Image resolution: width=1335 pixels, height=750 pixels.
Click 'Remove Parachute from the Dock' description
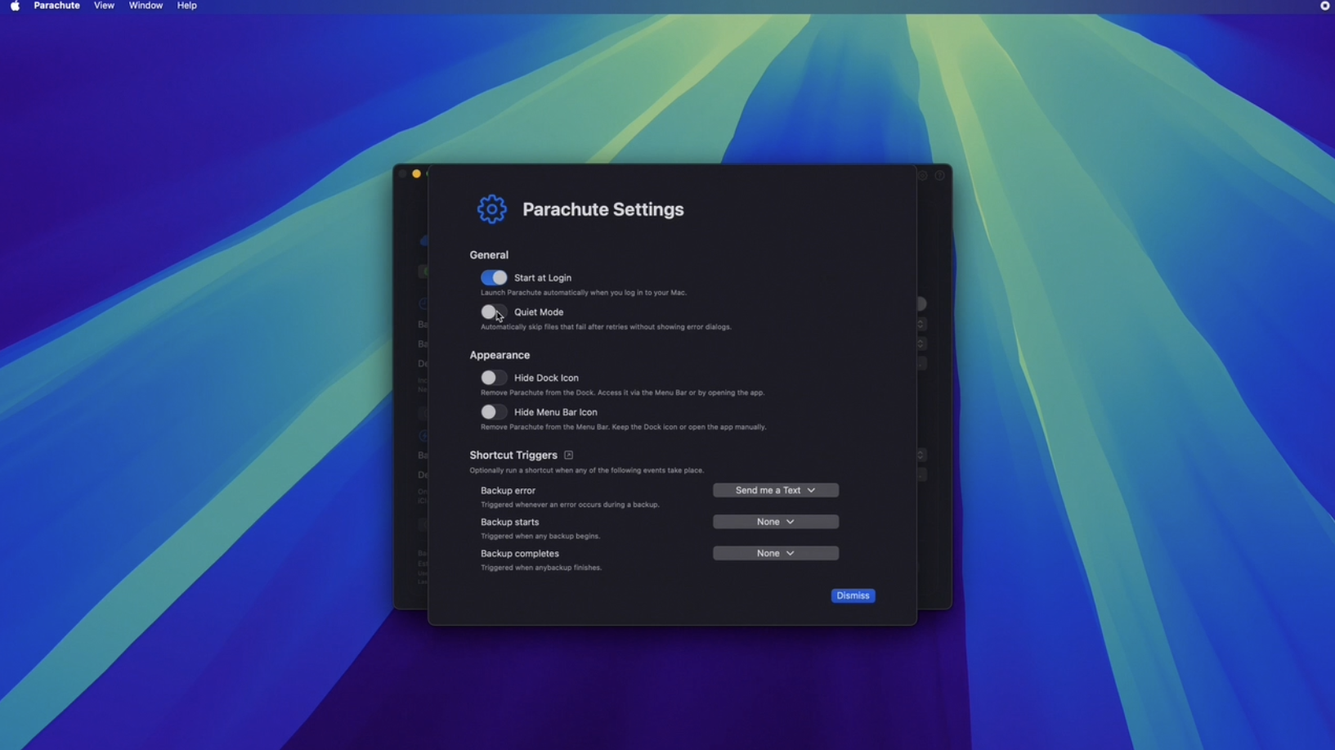pyautogui.click(x=622, y=393)
